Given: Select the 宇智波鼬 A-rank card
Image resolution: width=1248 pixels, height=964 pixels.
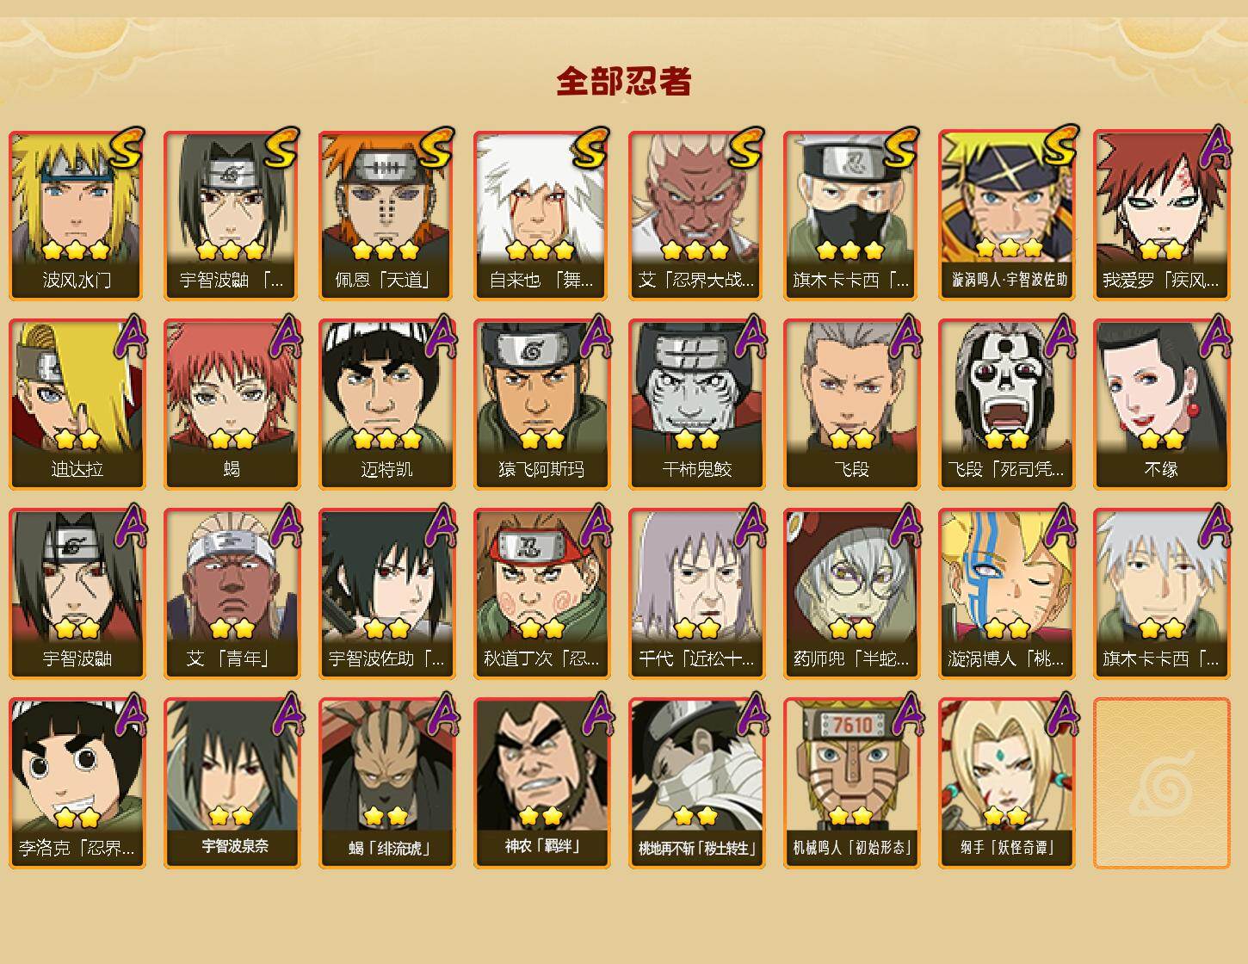Looking at the screenshot, I should (x=77, y=594).
